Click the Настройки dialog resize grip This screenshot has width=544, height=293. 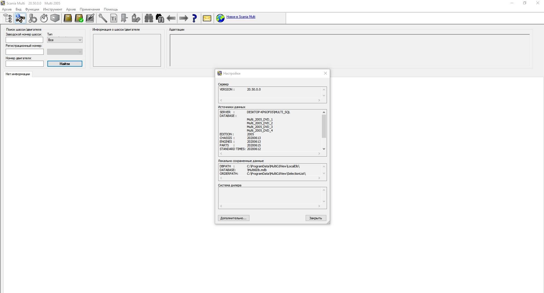(x=328, y=222)
